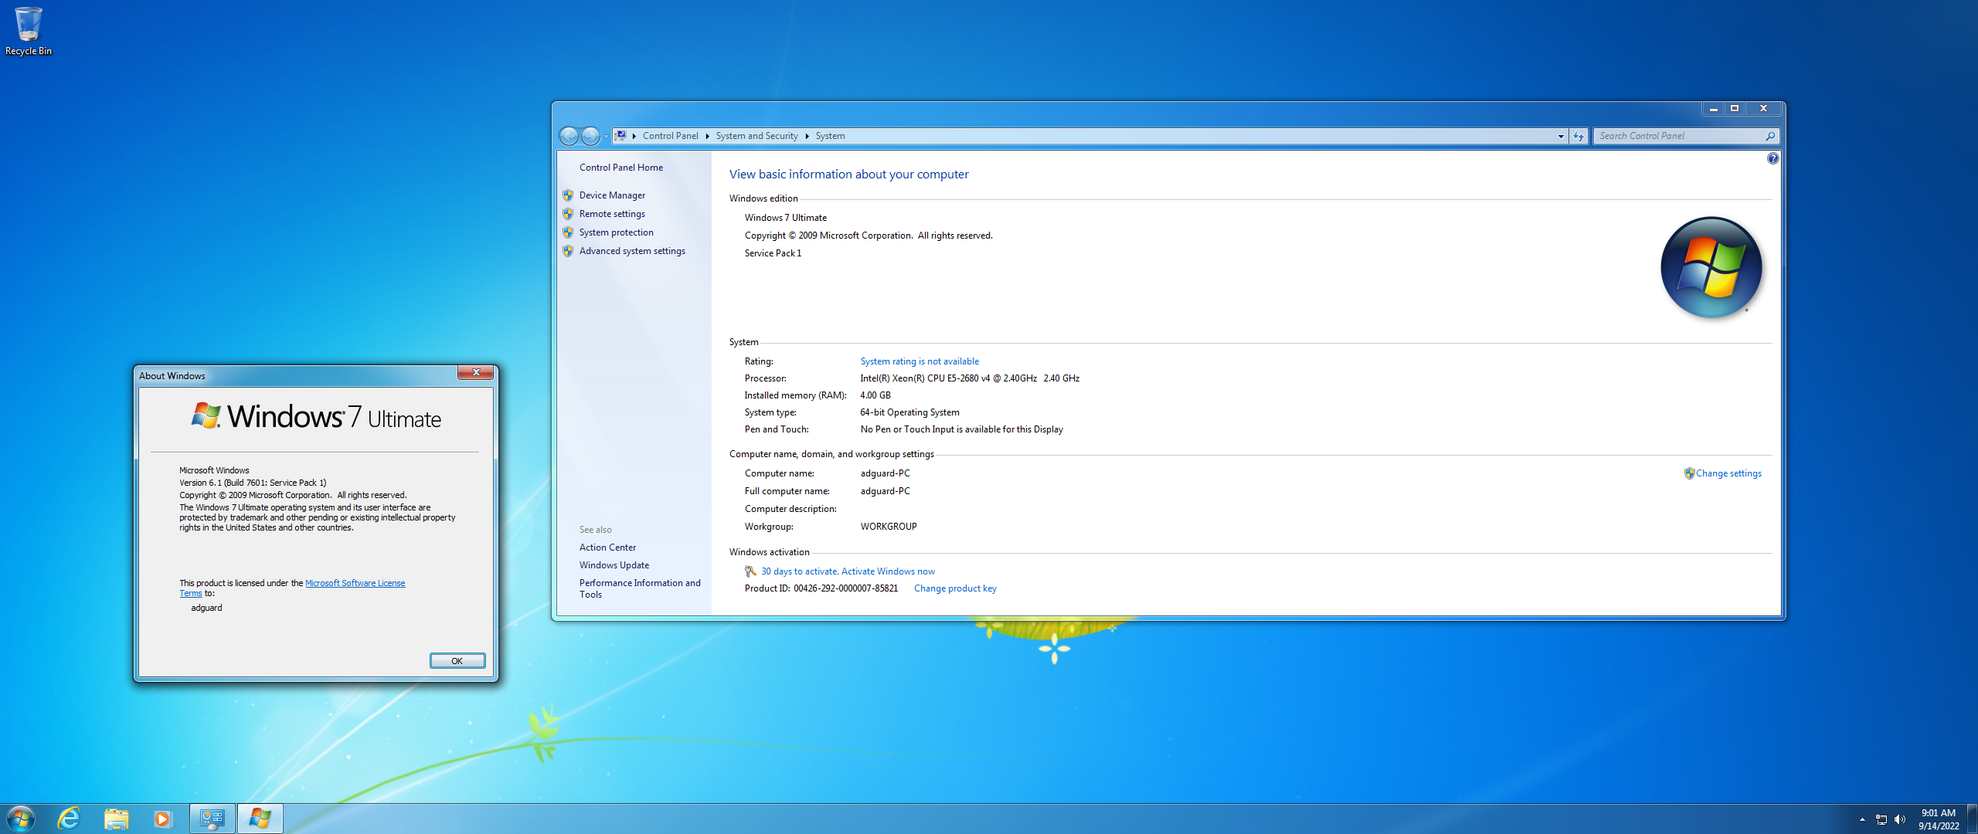The image size is (1978, 834).
Task: Show hidden tray icons arrow
Action: tap(1862, 819)
